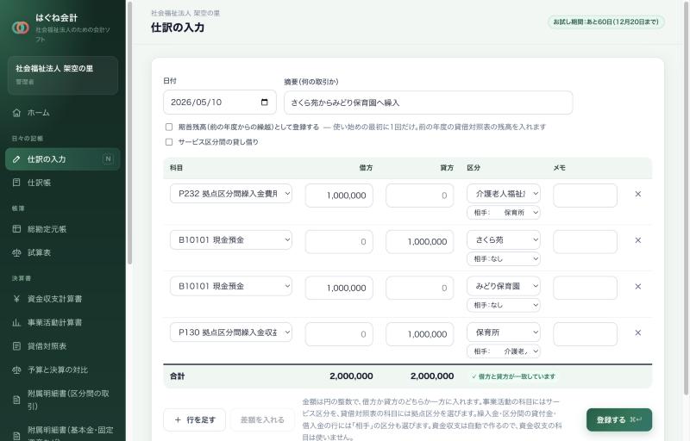
Task: Click the 社会福祉法人 架空の里 organization card
Action: (62, 75)
